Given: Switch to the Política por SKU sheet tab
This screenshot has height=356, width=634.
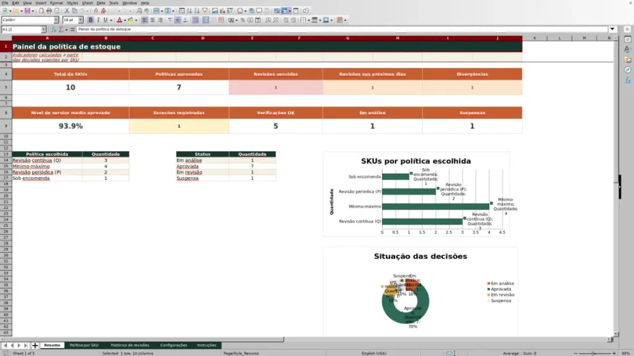Looking at the screenshot, I should (x=84, y=345).
